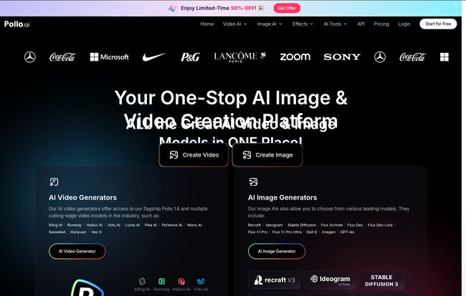The image size is (466, 296).
Task: Click the Seaweed link
Action: click(57, 232)
